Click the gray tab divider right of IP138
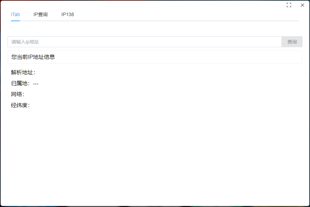 point(185,21)
